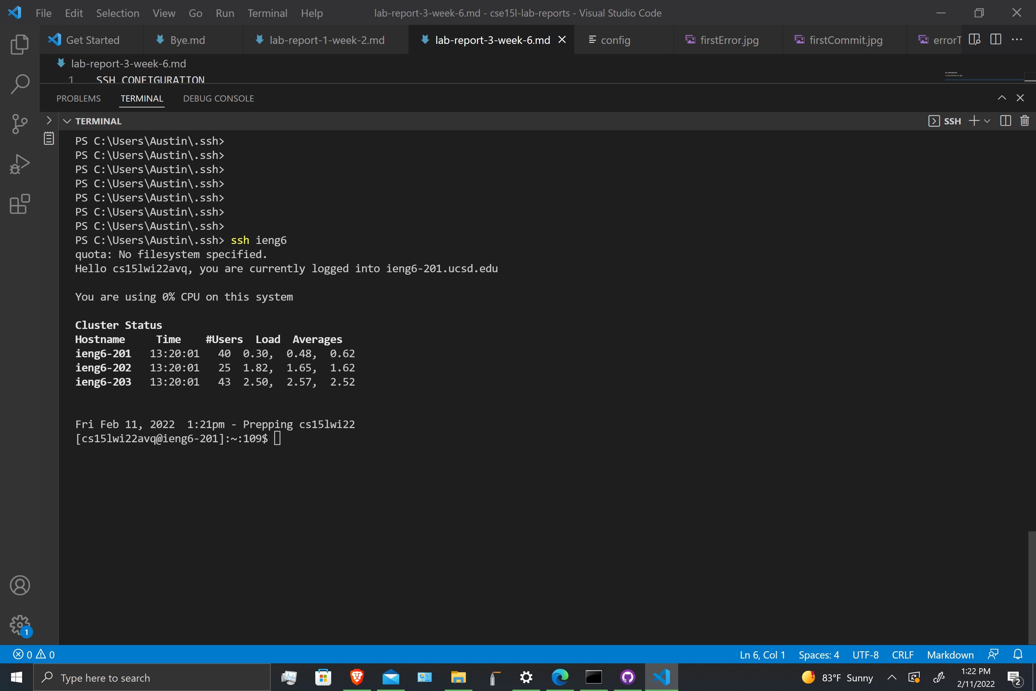Maximize the terminal panel size
The height and width of the screenshot is (691, 1036).
click(x=1002, y=98)
